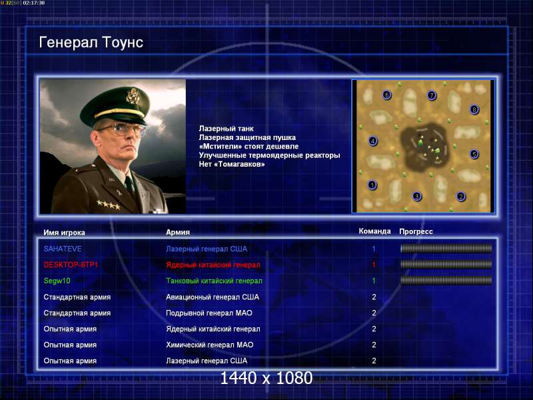This screenshot has height=400, width=533.
Task: Click white 'Ядерный китайский генерал' of Опытная армия
Action: [x=213, y=329]
